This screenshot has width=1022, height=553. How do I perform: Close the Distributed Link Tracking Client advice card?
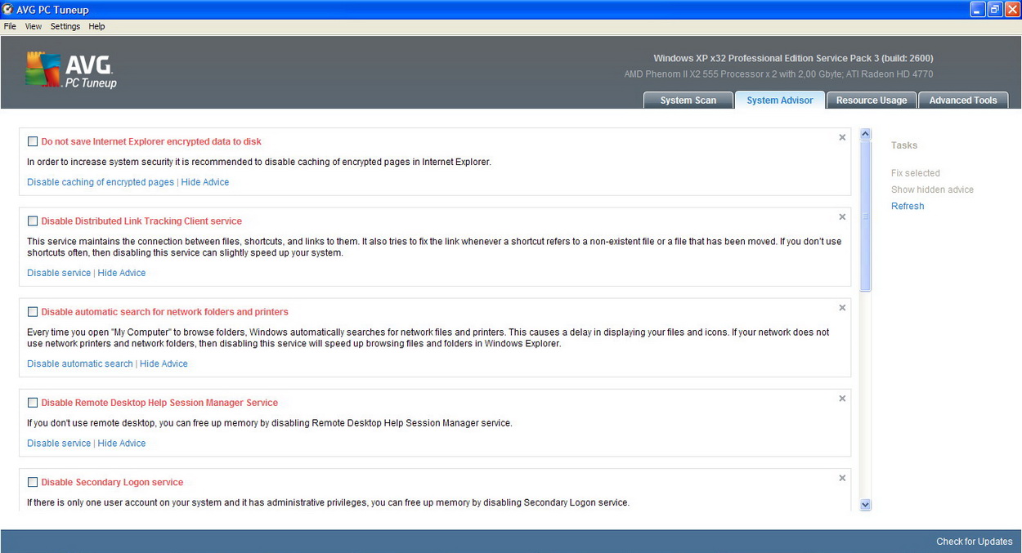coord(842,216)
